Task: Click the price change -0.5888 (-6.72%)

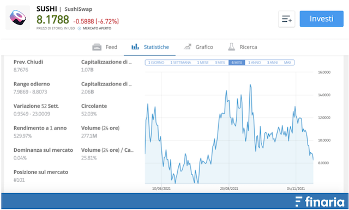Action: click(x=96, y=21)
